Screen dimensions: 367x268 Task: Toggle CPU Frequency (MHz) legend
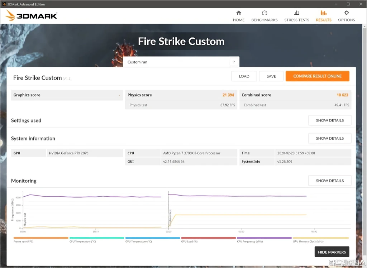tap(250, 241)
